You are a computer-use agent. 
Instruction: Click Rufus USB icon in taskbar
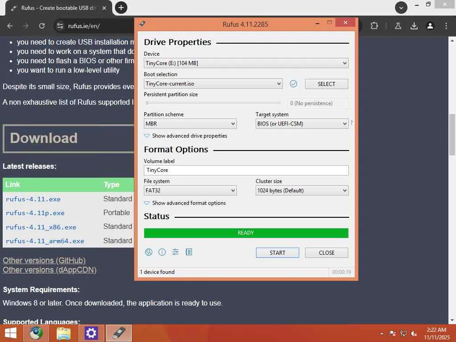coord(118,333)
